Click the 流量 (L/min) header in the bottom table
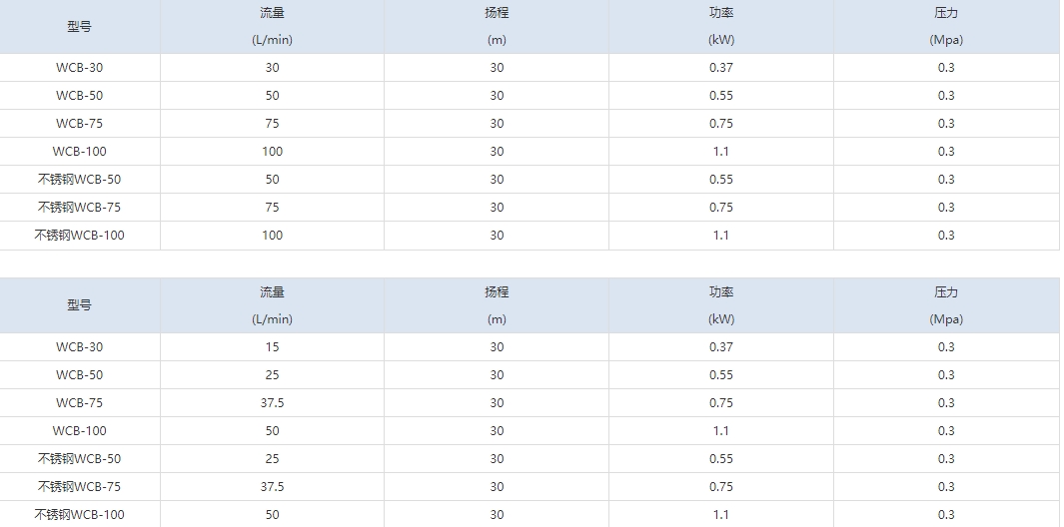 click(x=272, y=305)
